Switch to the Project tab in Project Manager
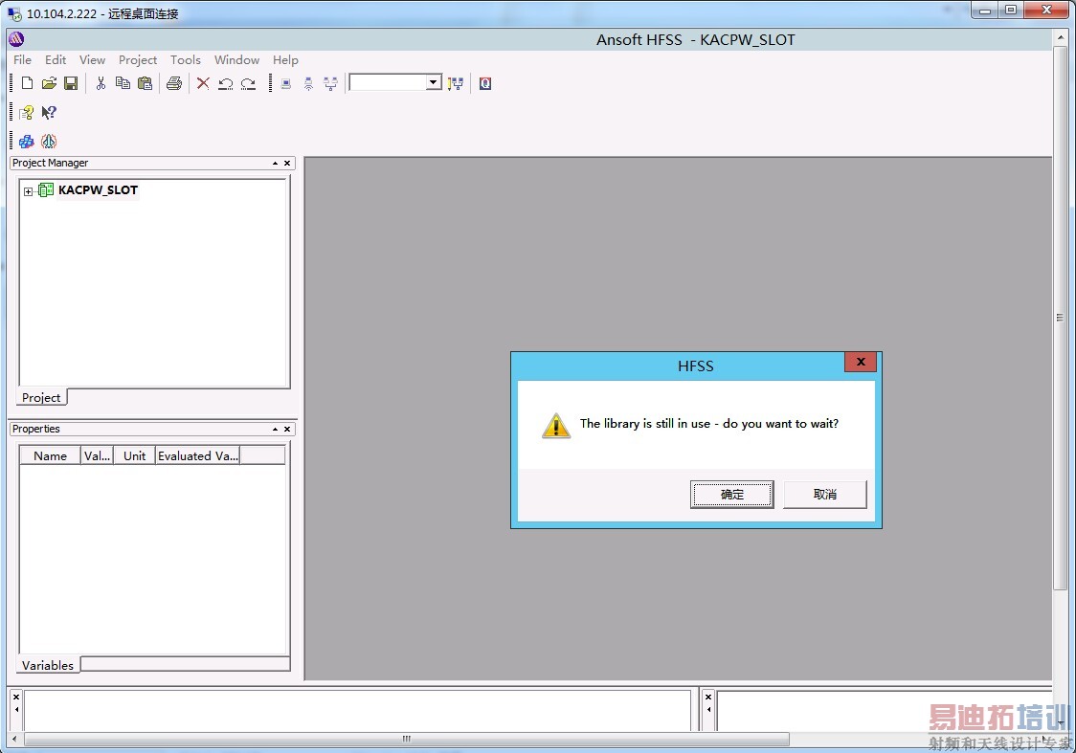The width and height of the screenshot is (1076, 753). pyautogui.click(x=41, y=397)
